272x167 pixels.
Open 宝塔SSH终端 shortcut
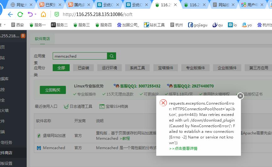[x=114, y=106]
